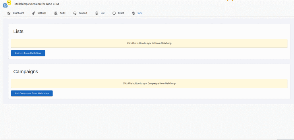Go to the Audit tab
Viewport: 294px width, 140px height.
tap(62, 13)
